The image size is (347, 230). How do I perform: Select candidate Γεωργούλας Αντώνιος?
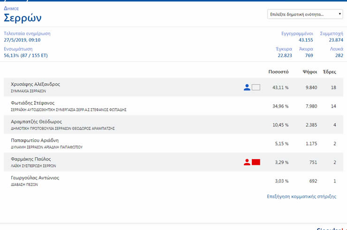35,178
